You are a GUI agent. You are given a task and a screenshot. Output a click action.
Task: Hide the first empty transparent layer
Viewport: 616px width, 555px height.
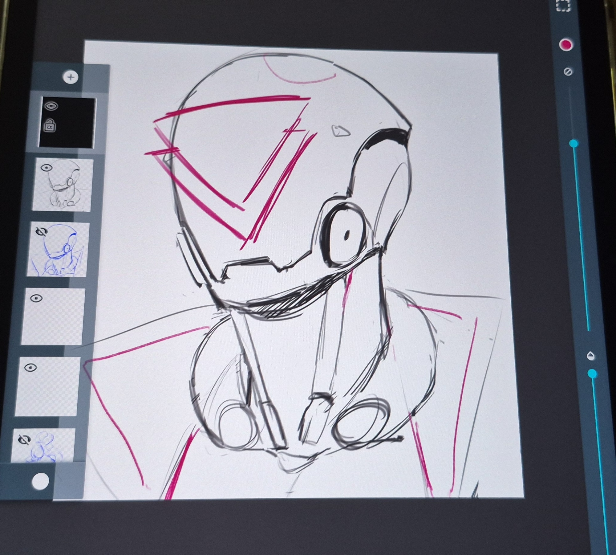pos(36,298)
